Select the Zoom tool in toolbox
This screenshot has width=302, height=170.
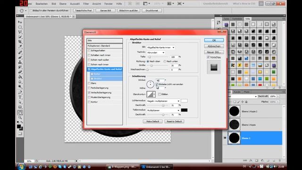pos(20,118)
